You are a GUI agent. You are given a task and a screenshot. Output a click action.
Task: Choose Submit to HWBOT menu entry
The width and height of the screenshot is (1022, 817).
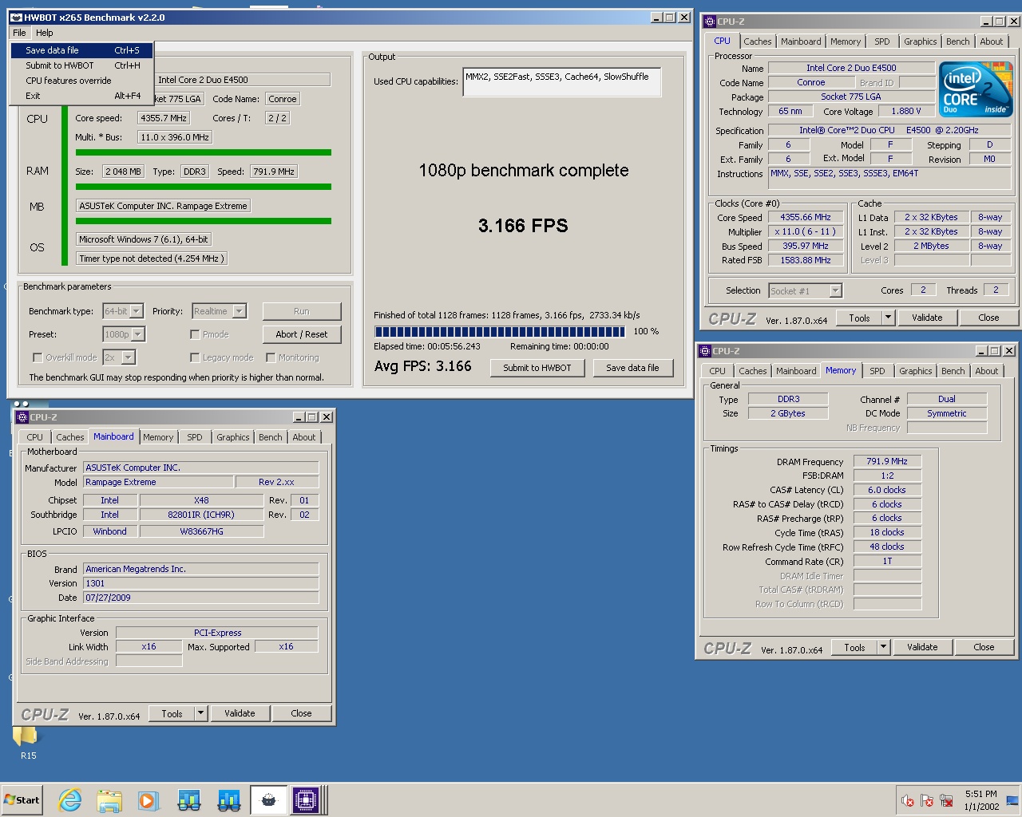pyautogui.click(x=81, y=65)
